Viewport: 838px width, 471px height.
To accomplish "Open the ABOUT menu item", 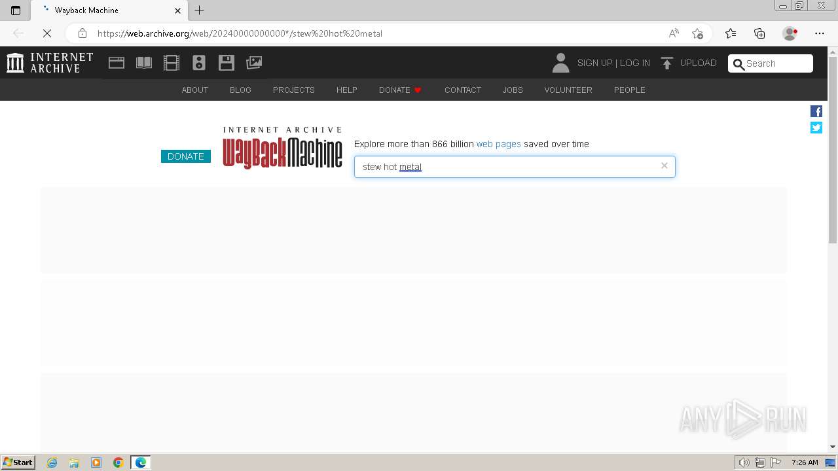I will point(195,90).
